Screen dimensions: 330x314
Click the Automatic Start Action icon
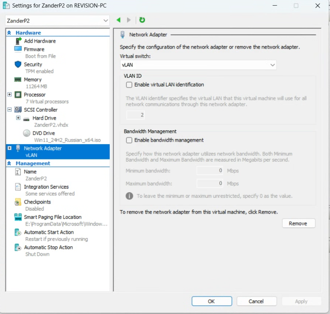click(18, 233)
